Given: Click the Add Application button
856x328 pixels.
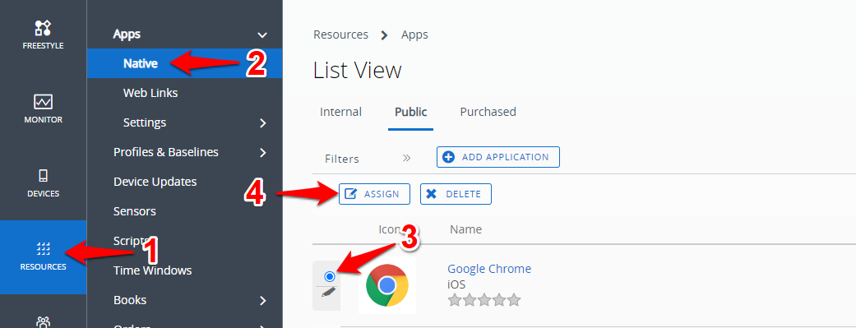Looking at the screenshot, I should (497, 157).
